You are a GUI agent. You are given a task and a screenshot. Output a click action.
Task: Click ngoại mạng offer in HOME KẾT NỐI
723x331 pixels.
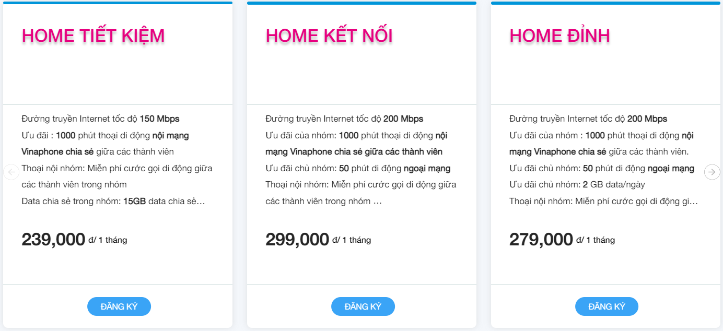click(x=427, y=168)
